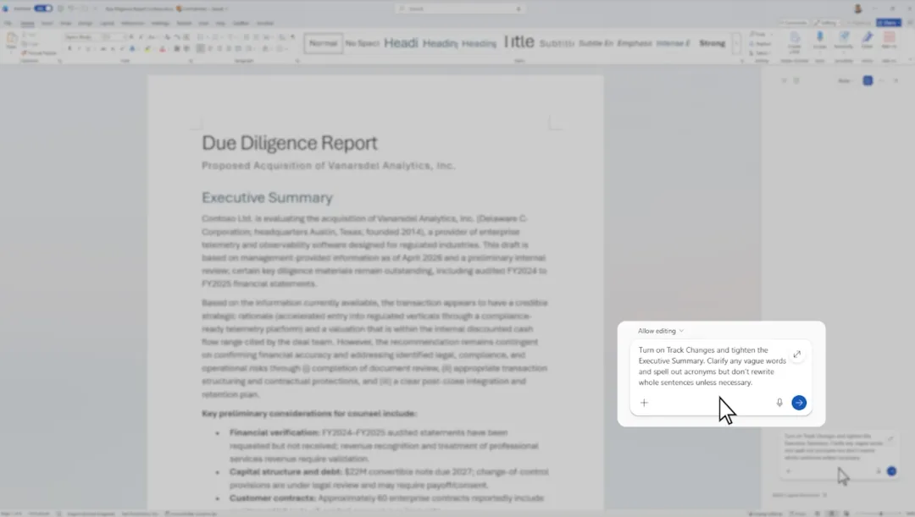Expand the Styles gallery with its side arrow
The height and width of the screenshot is (517, 915).
[x=736, y=44]
